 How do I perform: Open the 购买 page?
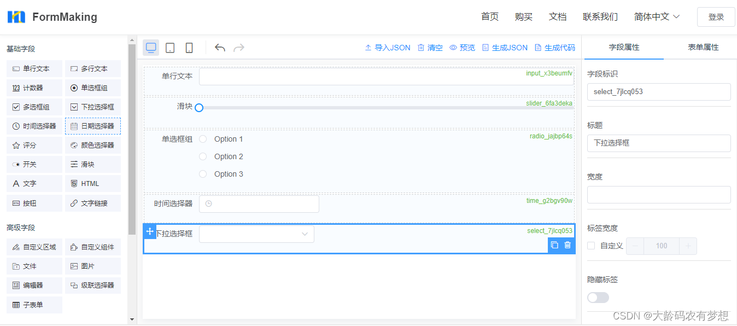524,16
